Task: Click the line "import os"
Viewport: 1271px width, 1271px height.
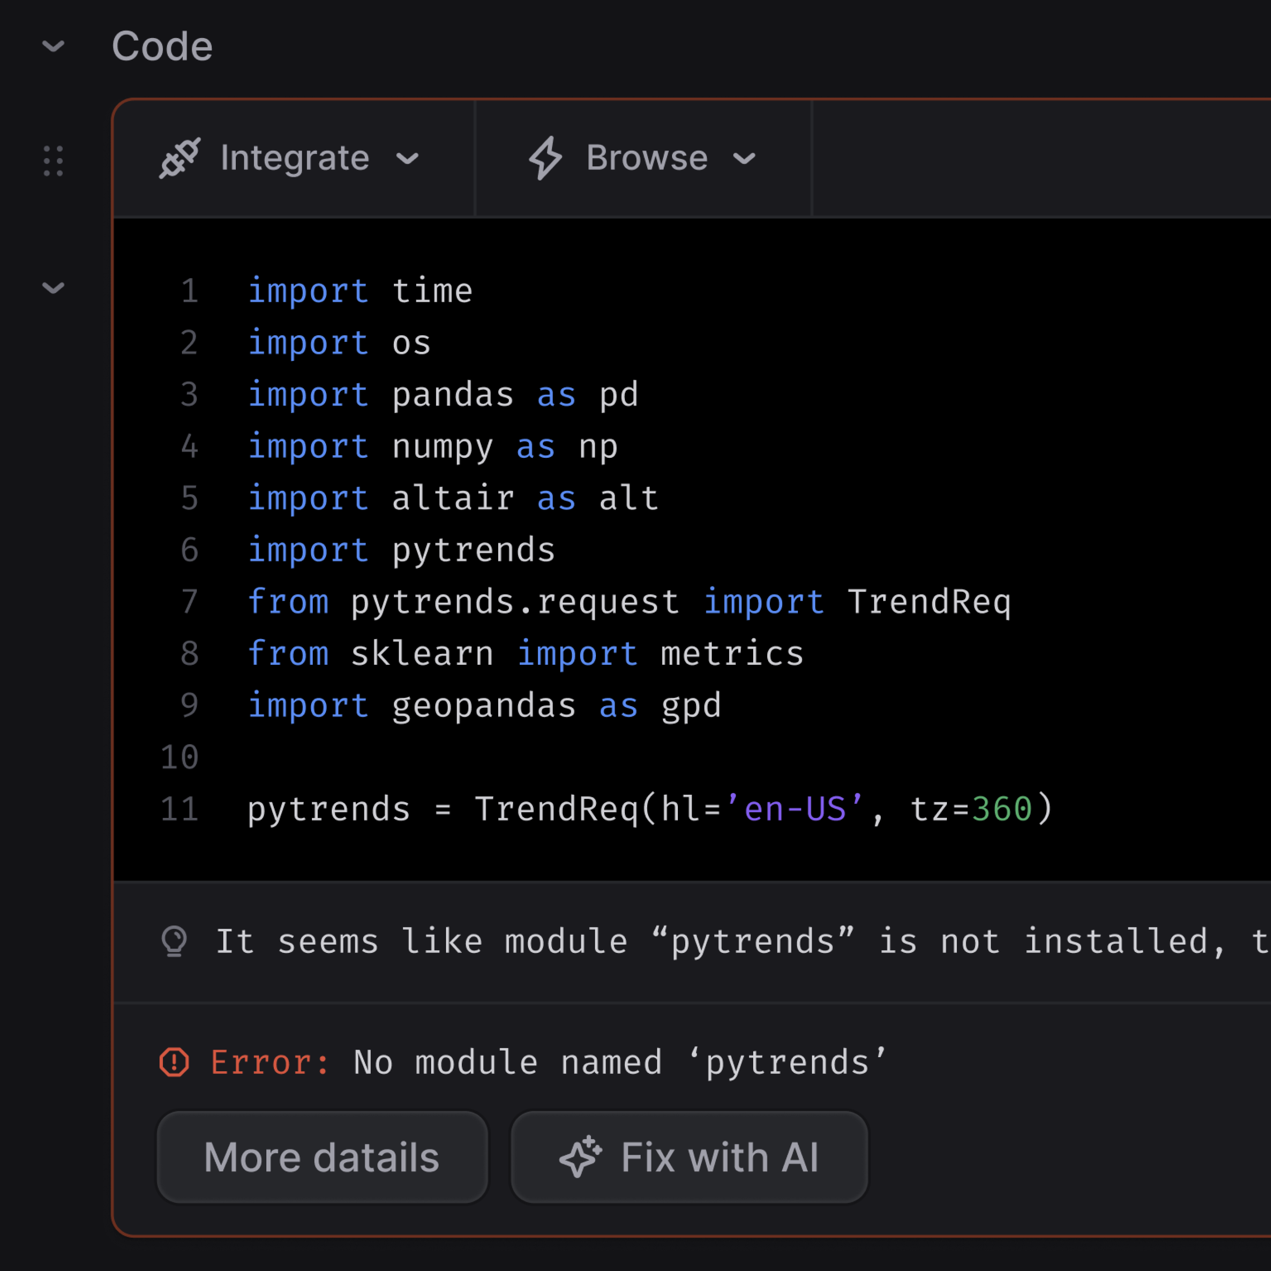Action: [339, 343]
